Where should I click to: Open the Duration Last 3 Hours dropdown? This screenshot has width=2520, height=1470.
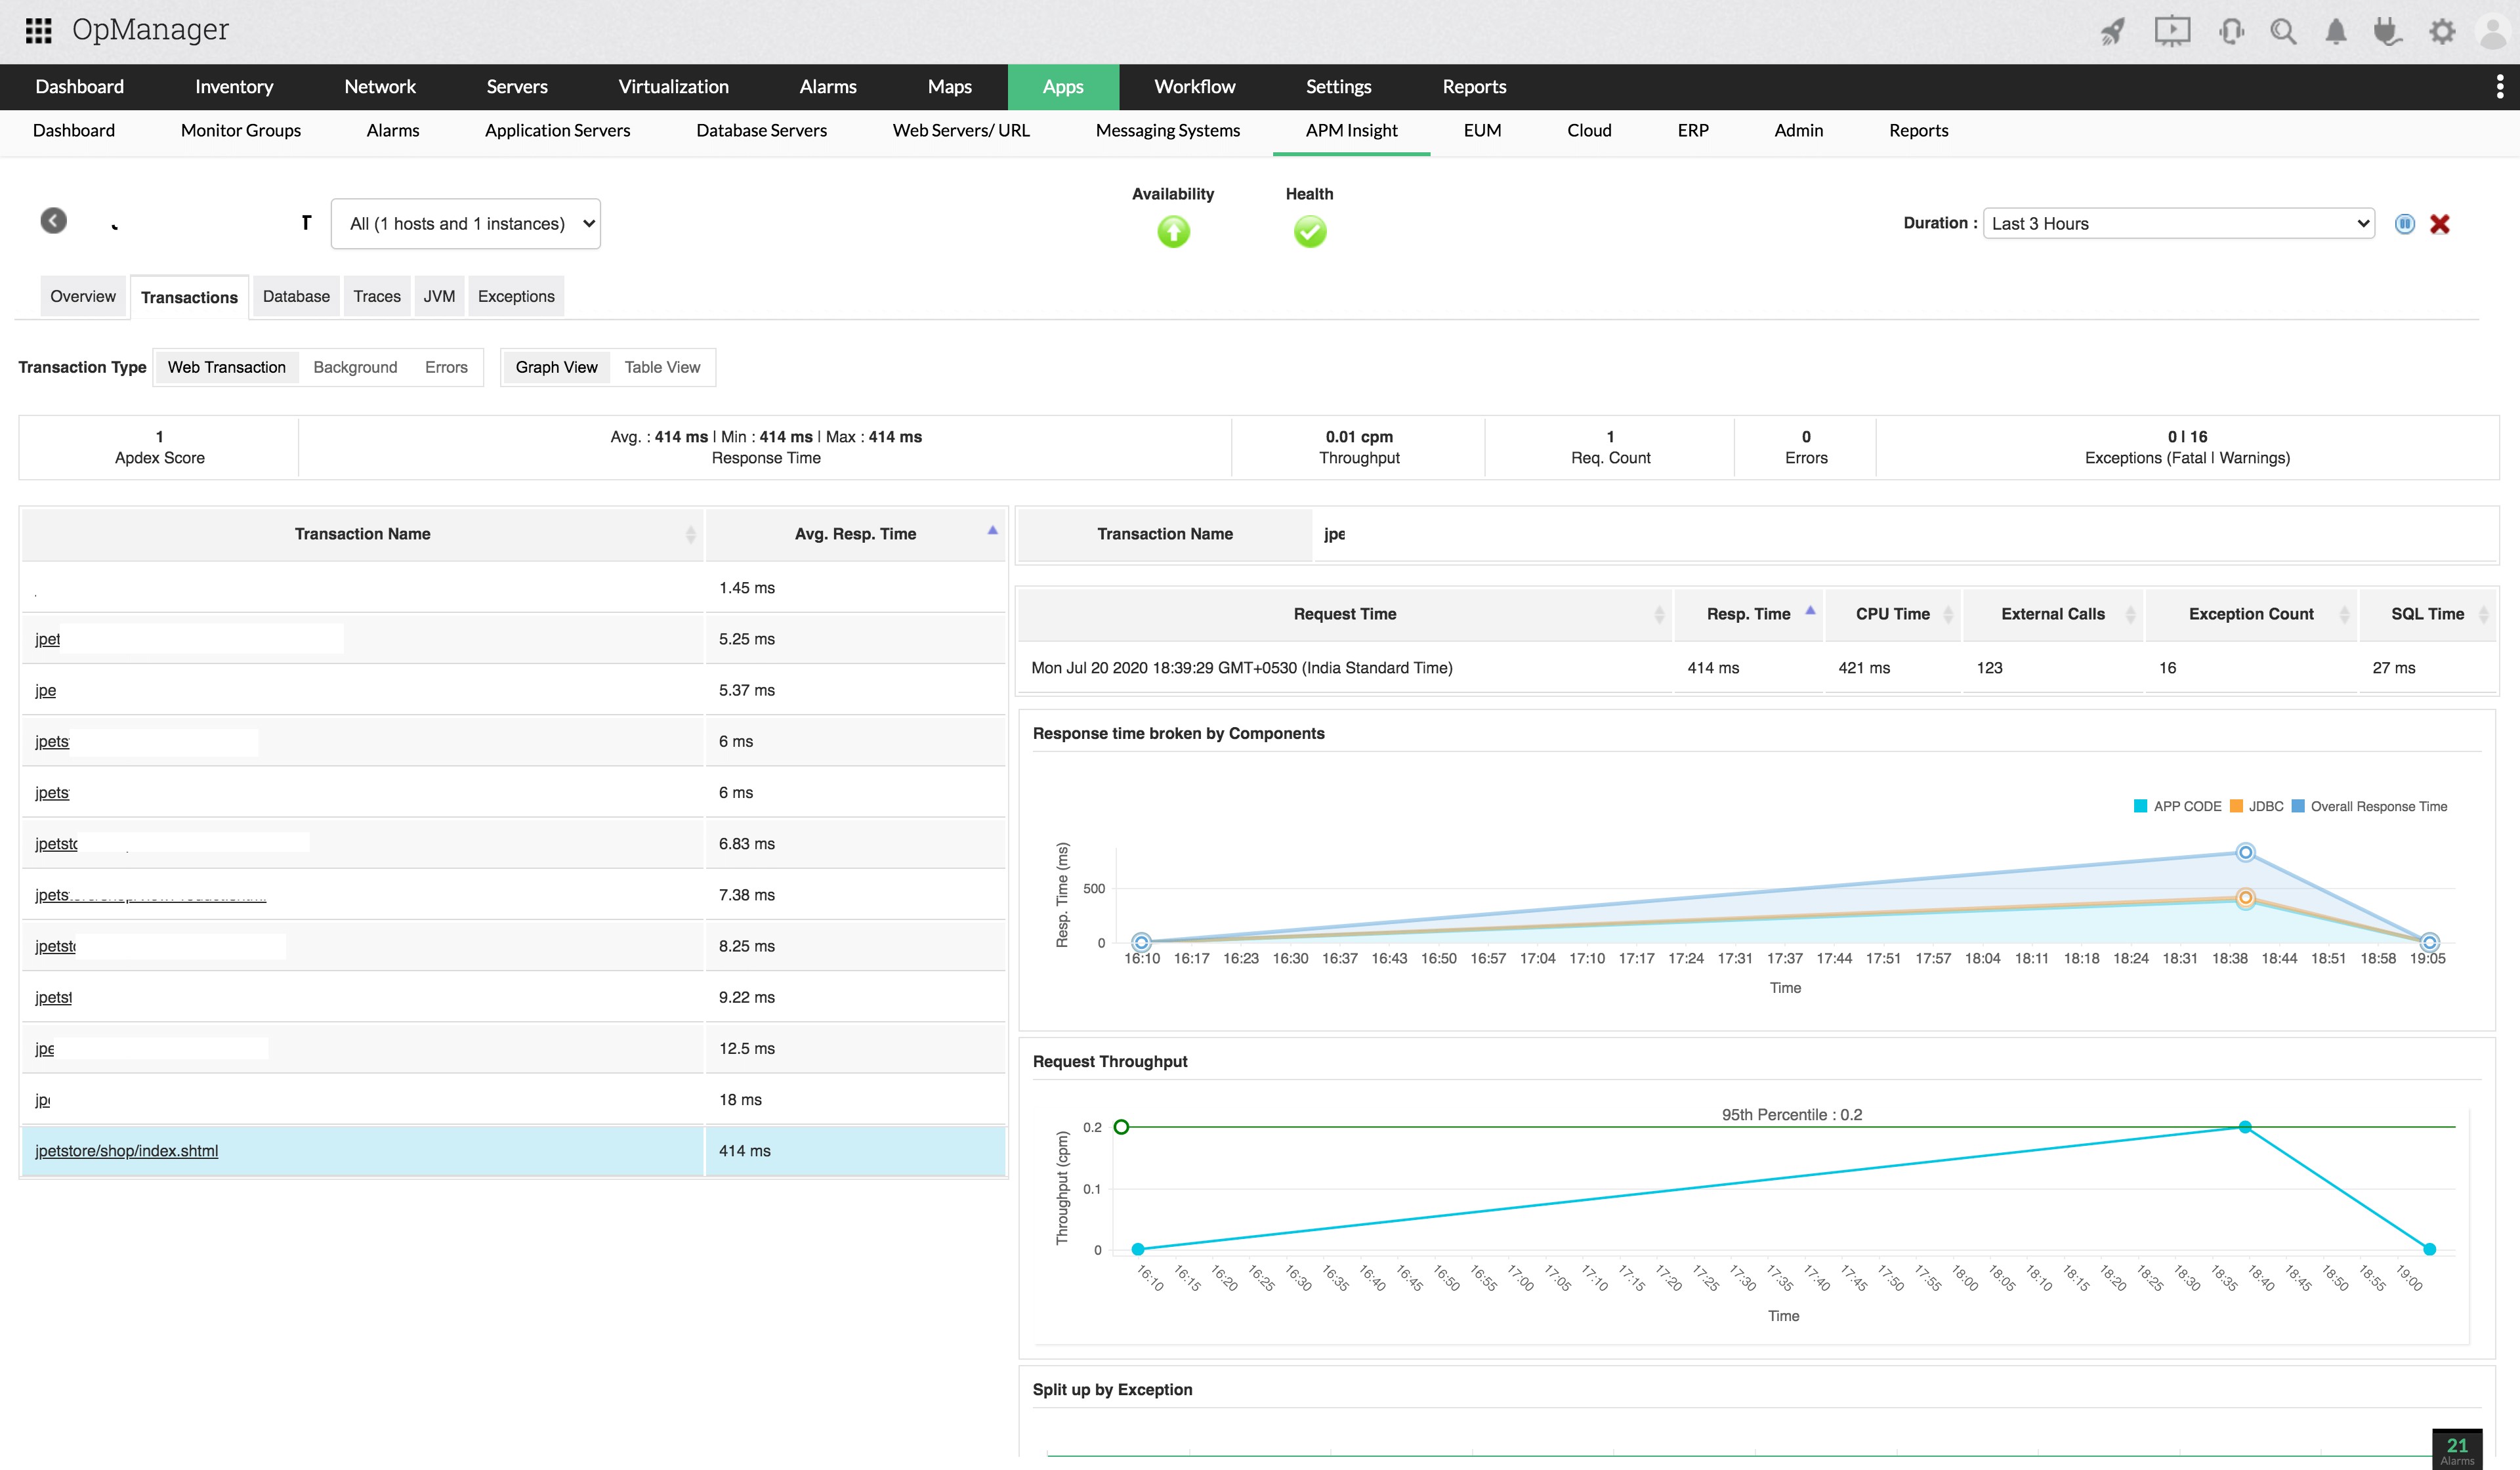(x=2178, y=224)
